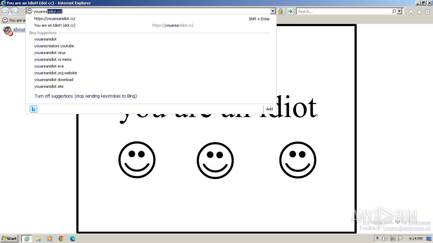The image size is (433, 243).
Task: Select 'youareanidiot.org website' suggestion
Action: point(151,73)
